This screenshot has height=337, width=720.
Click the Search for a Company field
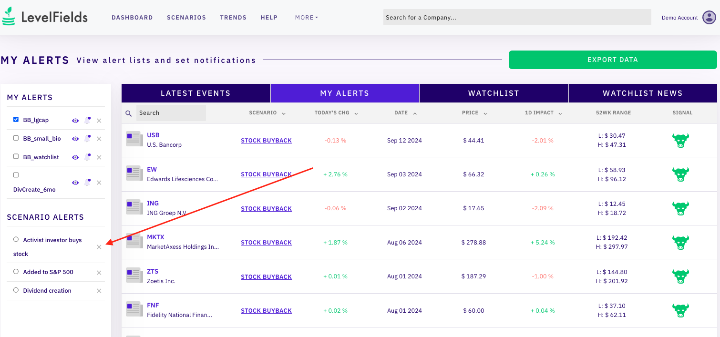tap(517, 18)
